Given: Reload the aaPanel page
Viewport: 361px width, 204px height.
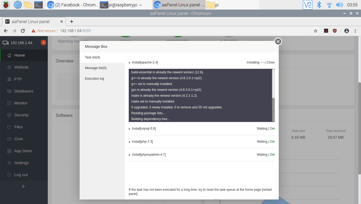Looking at the screenshot, I should 23,31.
